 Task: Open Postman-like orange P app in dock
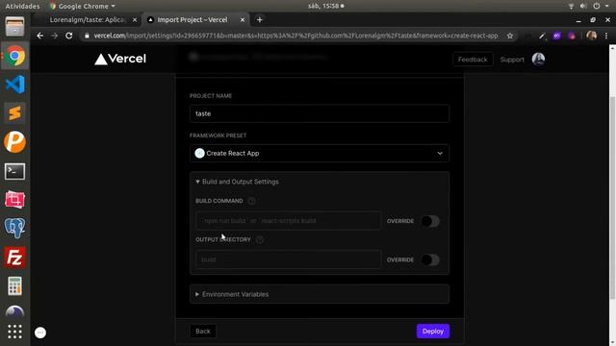pos(15,141)
